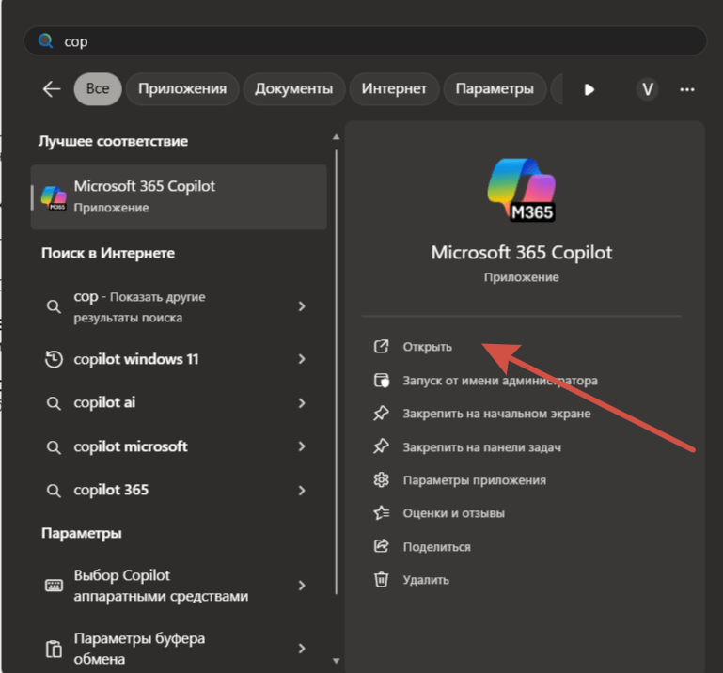Switch to the 'Интернет' filter tab
723x673 pixels.
point(394,88)
